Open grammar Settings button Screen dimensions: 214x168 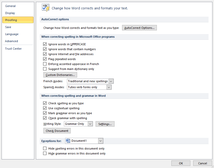(105, 124)
